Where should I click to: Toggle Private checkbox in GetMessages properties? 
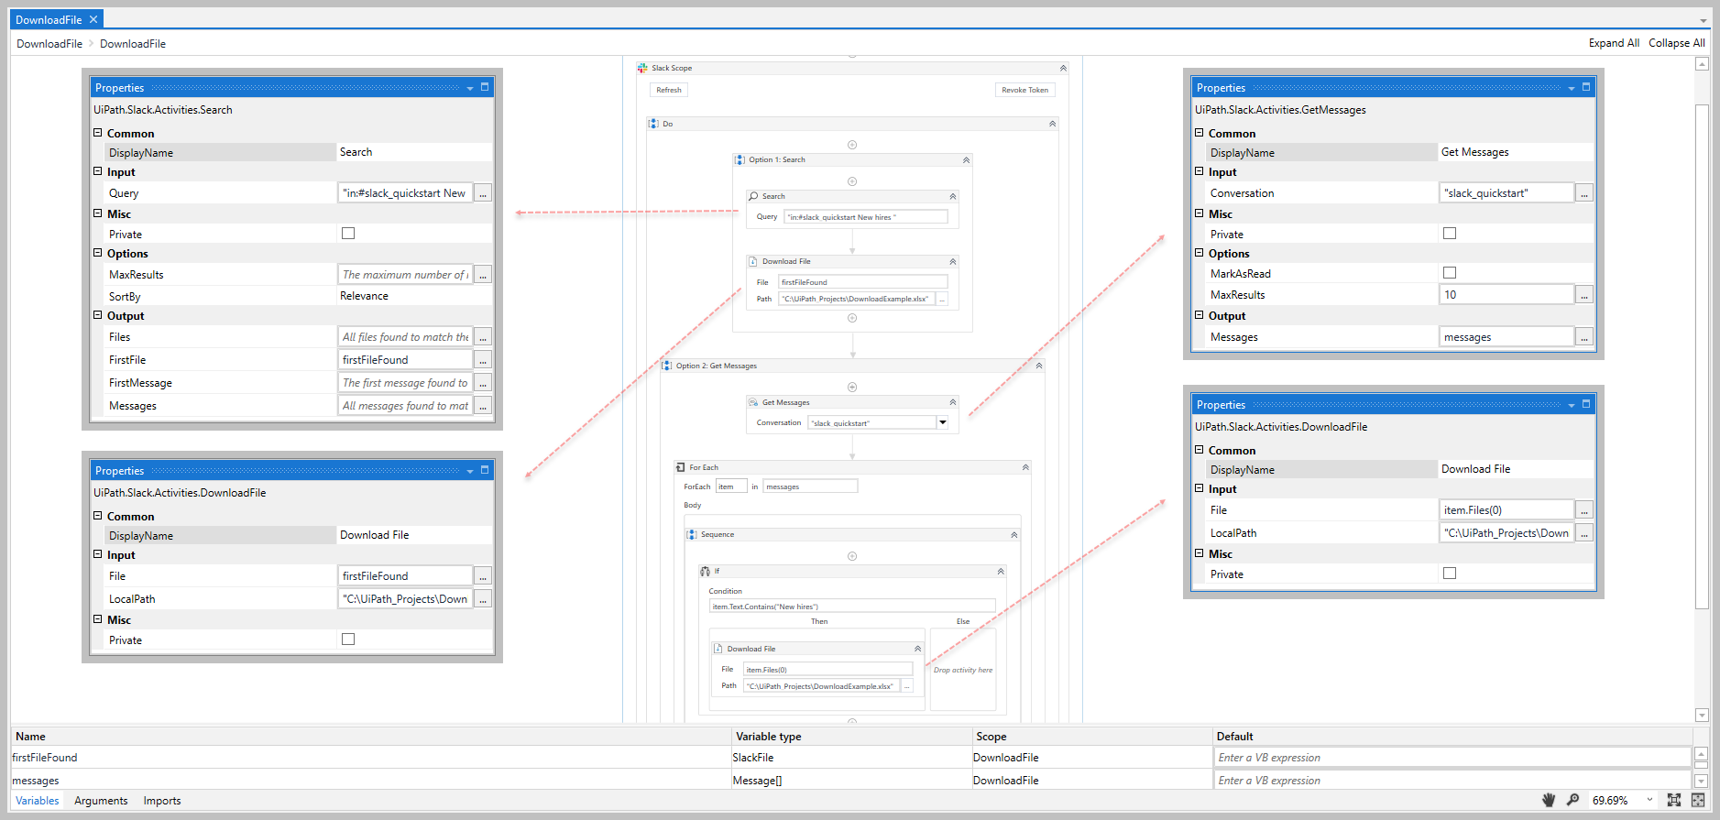[1450, 234]
